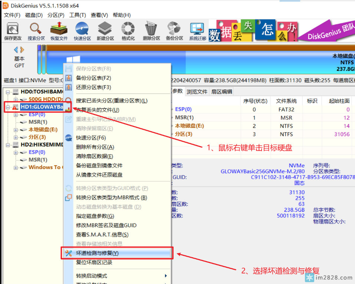Viewport: 355px width, 284px height.
Task: Collapse the HD0:TOSHIBA disk node
Action: tap(8, 92)
